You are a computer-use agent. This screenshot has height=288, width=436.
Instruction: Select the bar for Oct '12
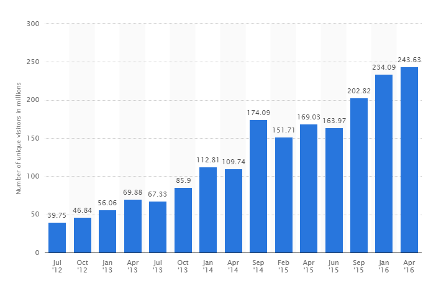point(82,235)
